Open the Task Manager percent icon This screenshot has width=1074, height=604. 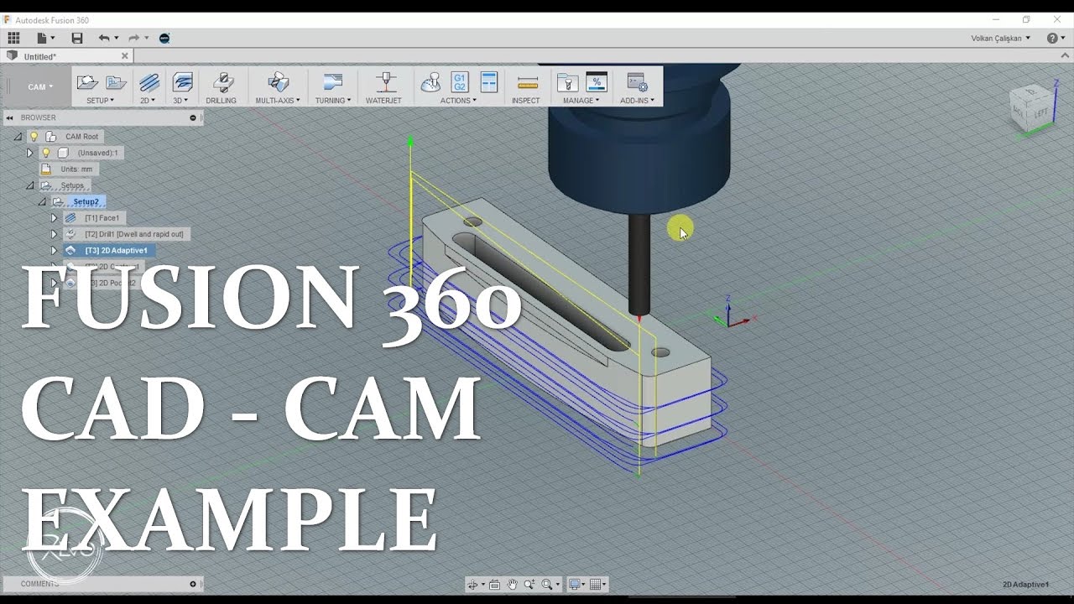coord(597,82)
